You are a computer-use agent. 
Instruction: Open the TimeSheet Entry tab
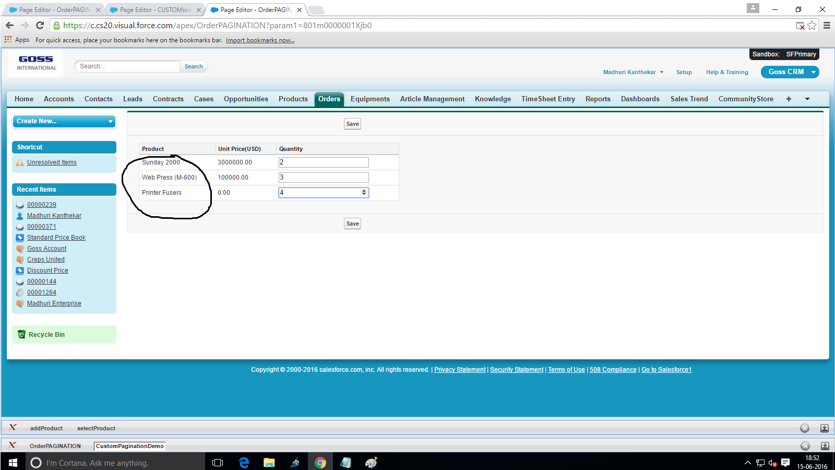(x=548, y=99)
